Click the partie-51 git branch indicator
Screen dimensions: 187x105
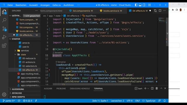(9, 101)
